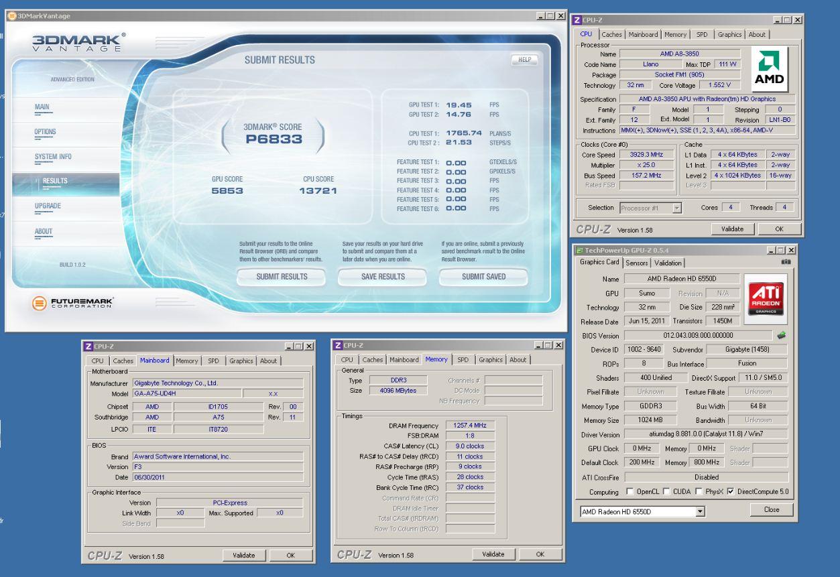Click the Southbridge A75 field
Screen dimensions: 840x577
point(218,417)
